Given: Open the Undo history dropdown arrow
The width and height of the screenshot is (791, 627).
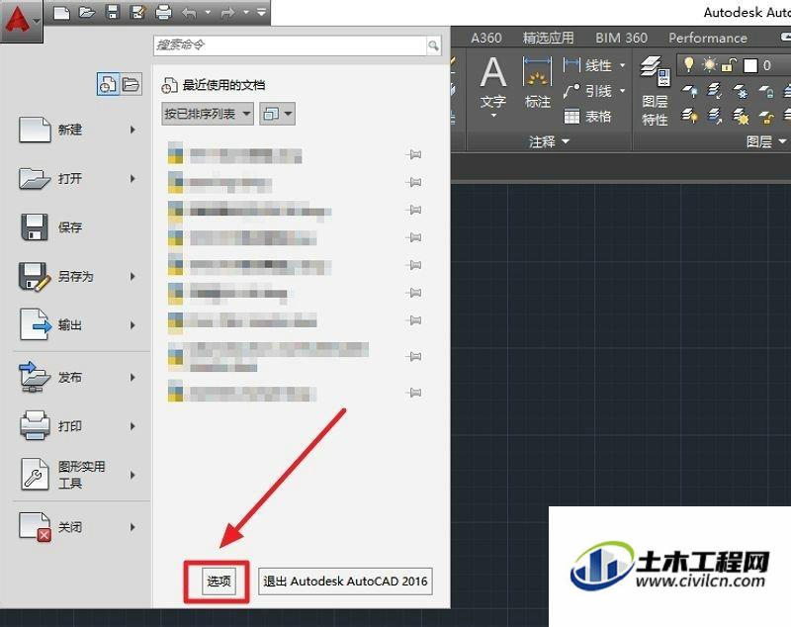Looking at the screenshot, I should click(208, 12).
